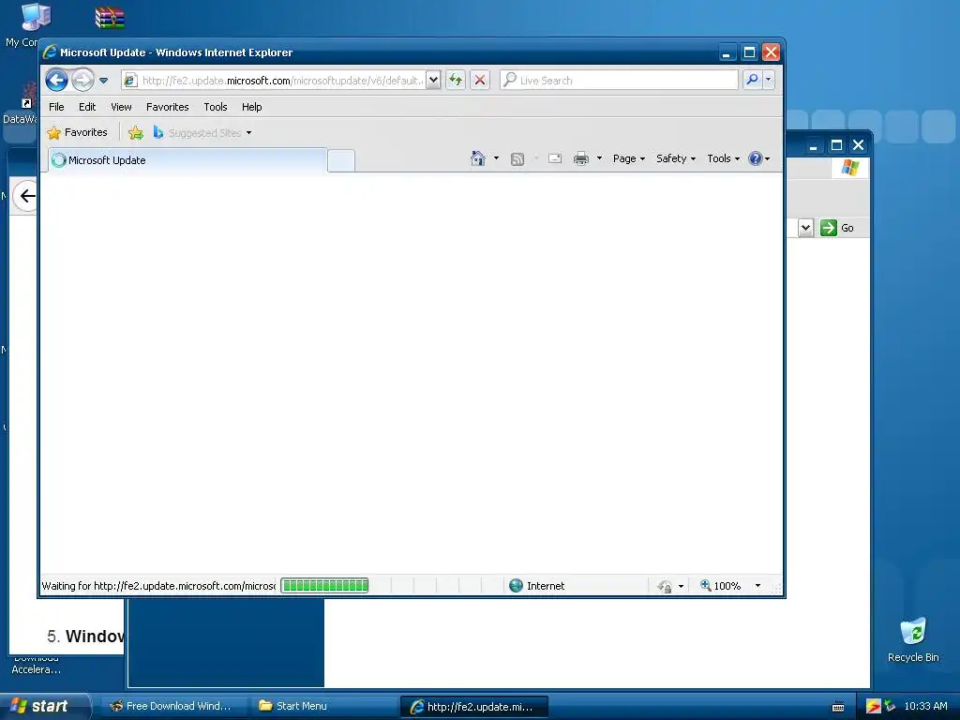Viewport: 960px width, 720px height.
Task: Click the Internet zone globe icon
Action: click(517, 585)
